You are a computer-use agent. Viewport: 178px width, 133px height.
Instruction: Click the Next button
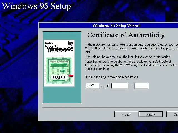(x=151, y=114)
